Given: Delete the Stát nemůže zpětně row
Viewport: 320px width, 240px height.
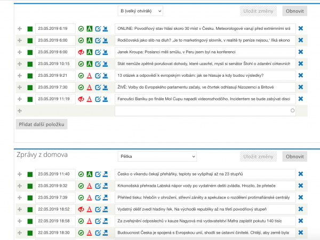Looking at the screenshot, I should (x=301, y=63).
